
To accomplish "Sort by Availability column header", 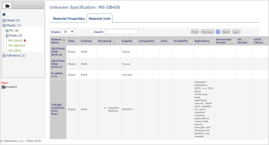I will click(x=182, y=41).
